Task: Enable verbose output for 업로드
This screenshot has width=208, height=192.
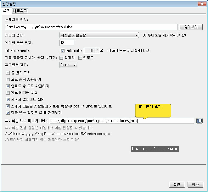Action: pyautogui.click(x=80, y=58)
